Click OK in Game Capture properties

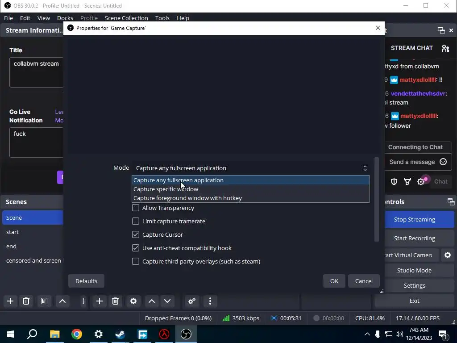click(334, 281)
